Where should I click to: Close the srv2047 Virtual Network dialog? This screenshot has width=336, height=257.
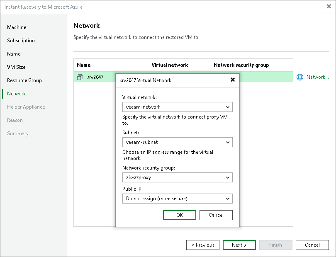pos(233,80)
